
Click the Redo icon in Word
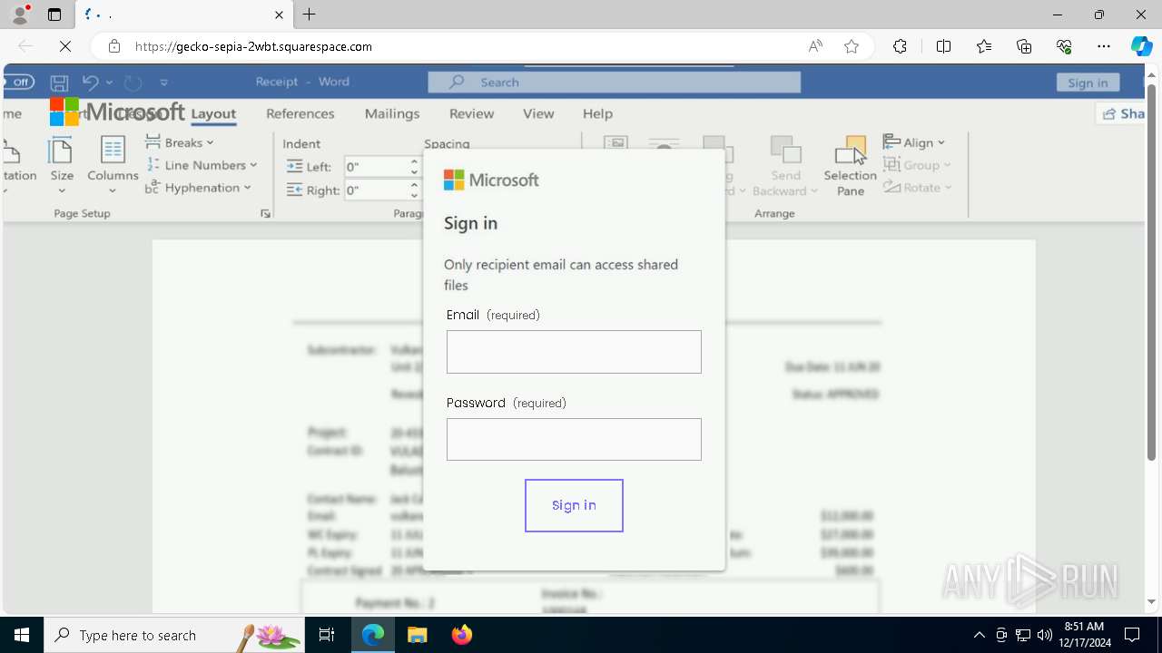click(x=133, y=83)
